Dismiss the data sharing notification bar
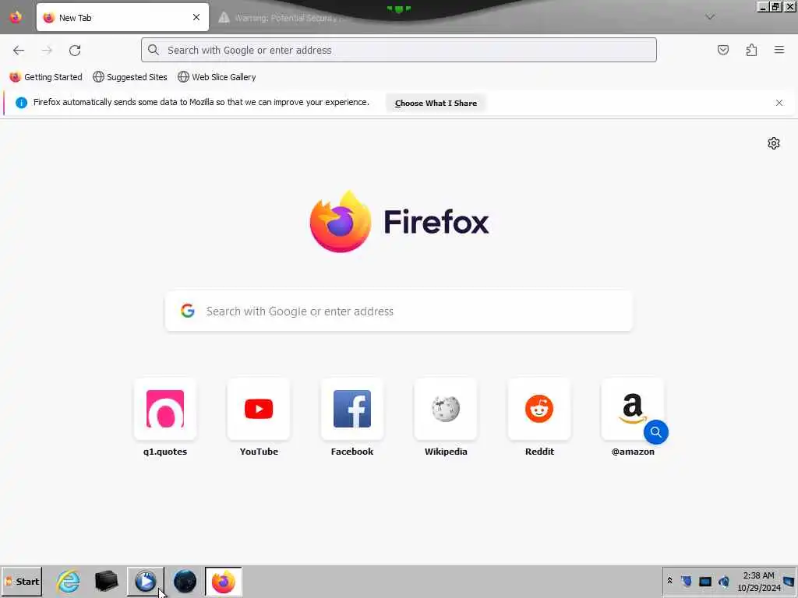The height and width of the screenshot is (598, 798). click(x=779, y=103)
